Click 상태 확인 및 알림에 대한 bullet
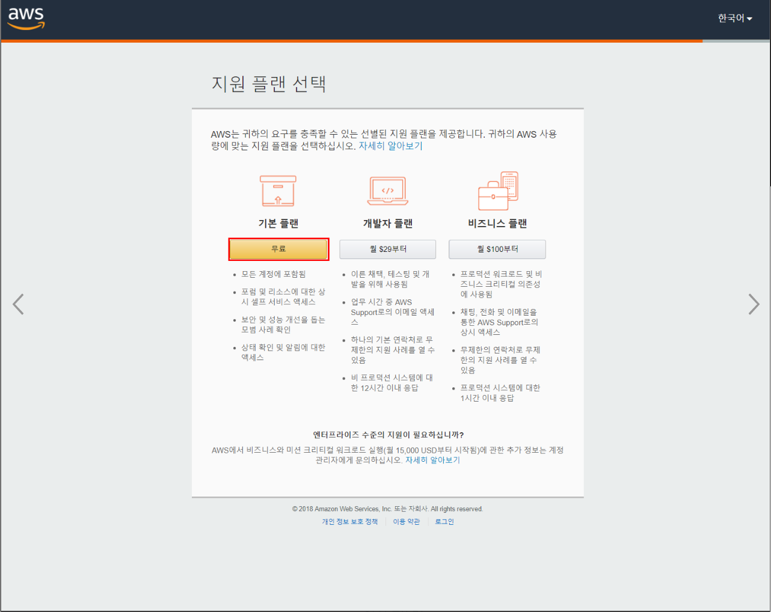The image size is (771, 612). 283,352
